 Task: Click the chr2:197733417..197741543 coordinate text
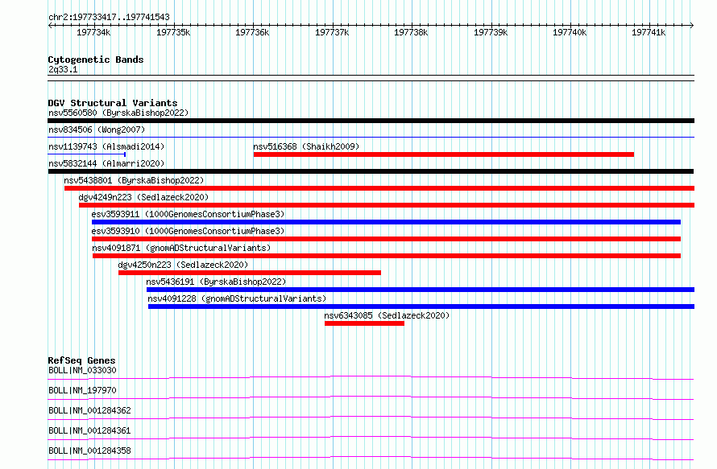(x=109, y=17)
